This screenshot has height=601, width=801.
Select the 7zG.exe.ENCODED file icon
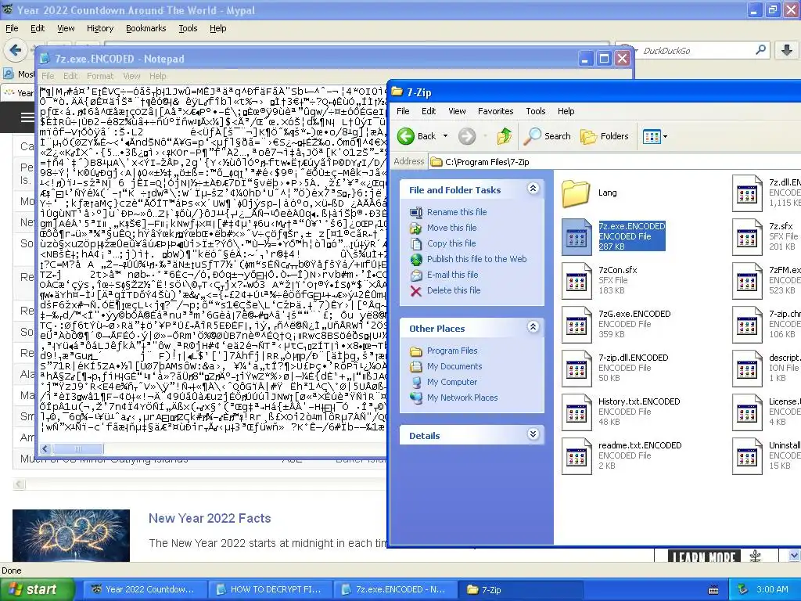point(577,325)
